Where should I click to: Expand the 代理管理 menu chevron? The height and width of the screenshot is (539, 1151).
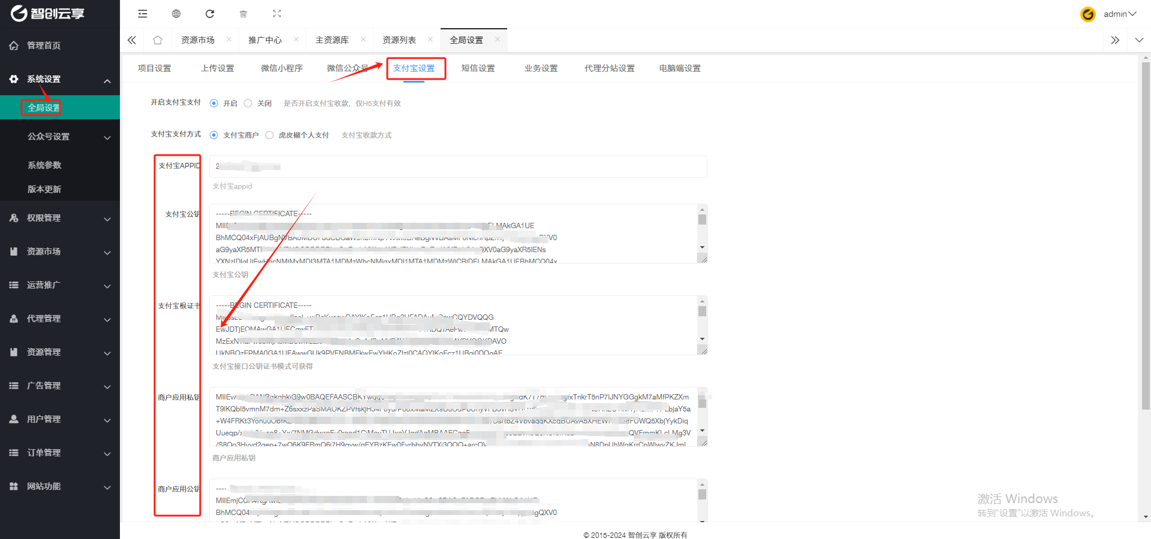(x=107, y=320)
